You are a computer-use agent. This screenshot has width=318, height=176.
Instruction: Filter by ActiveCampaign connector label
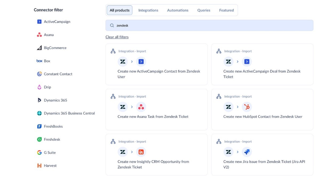[57, 22]
